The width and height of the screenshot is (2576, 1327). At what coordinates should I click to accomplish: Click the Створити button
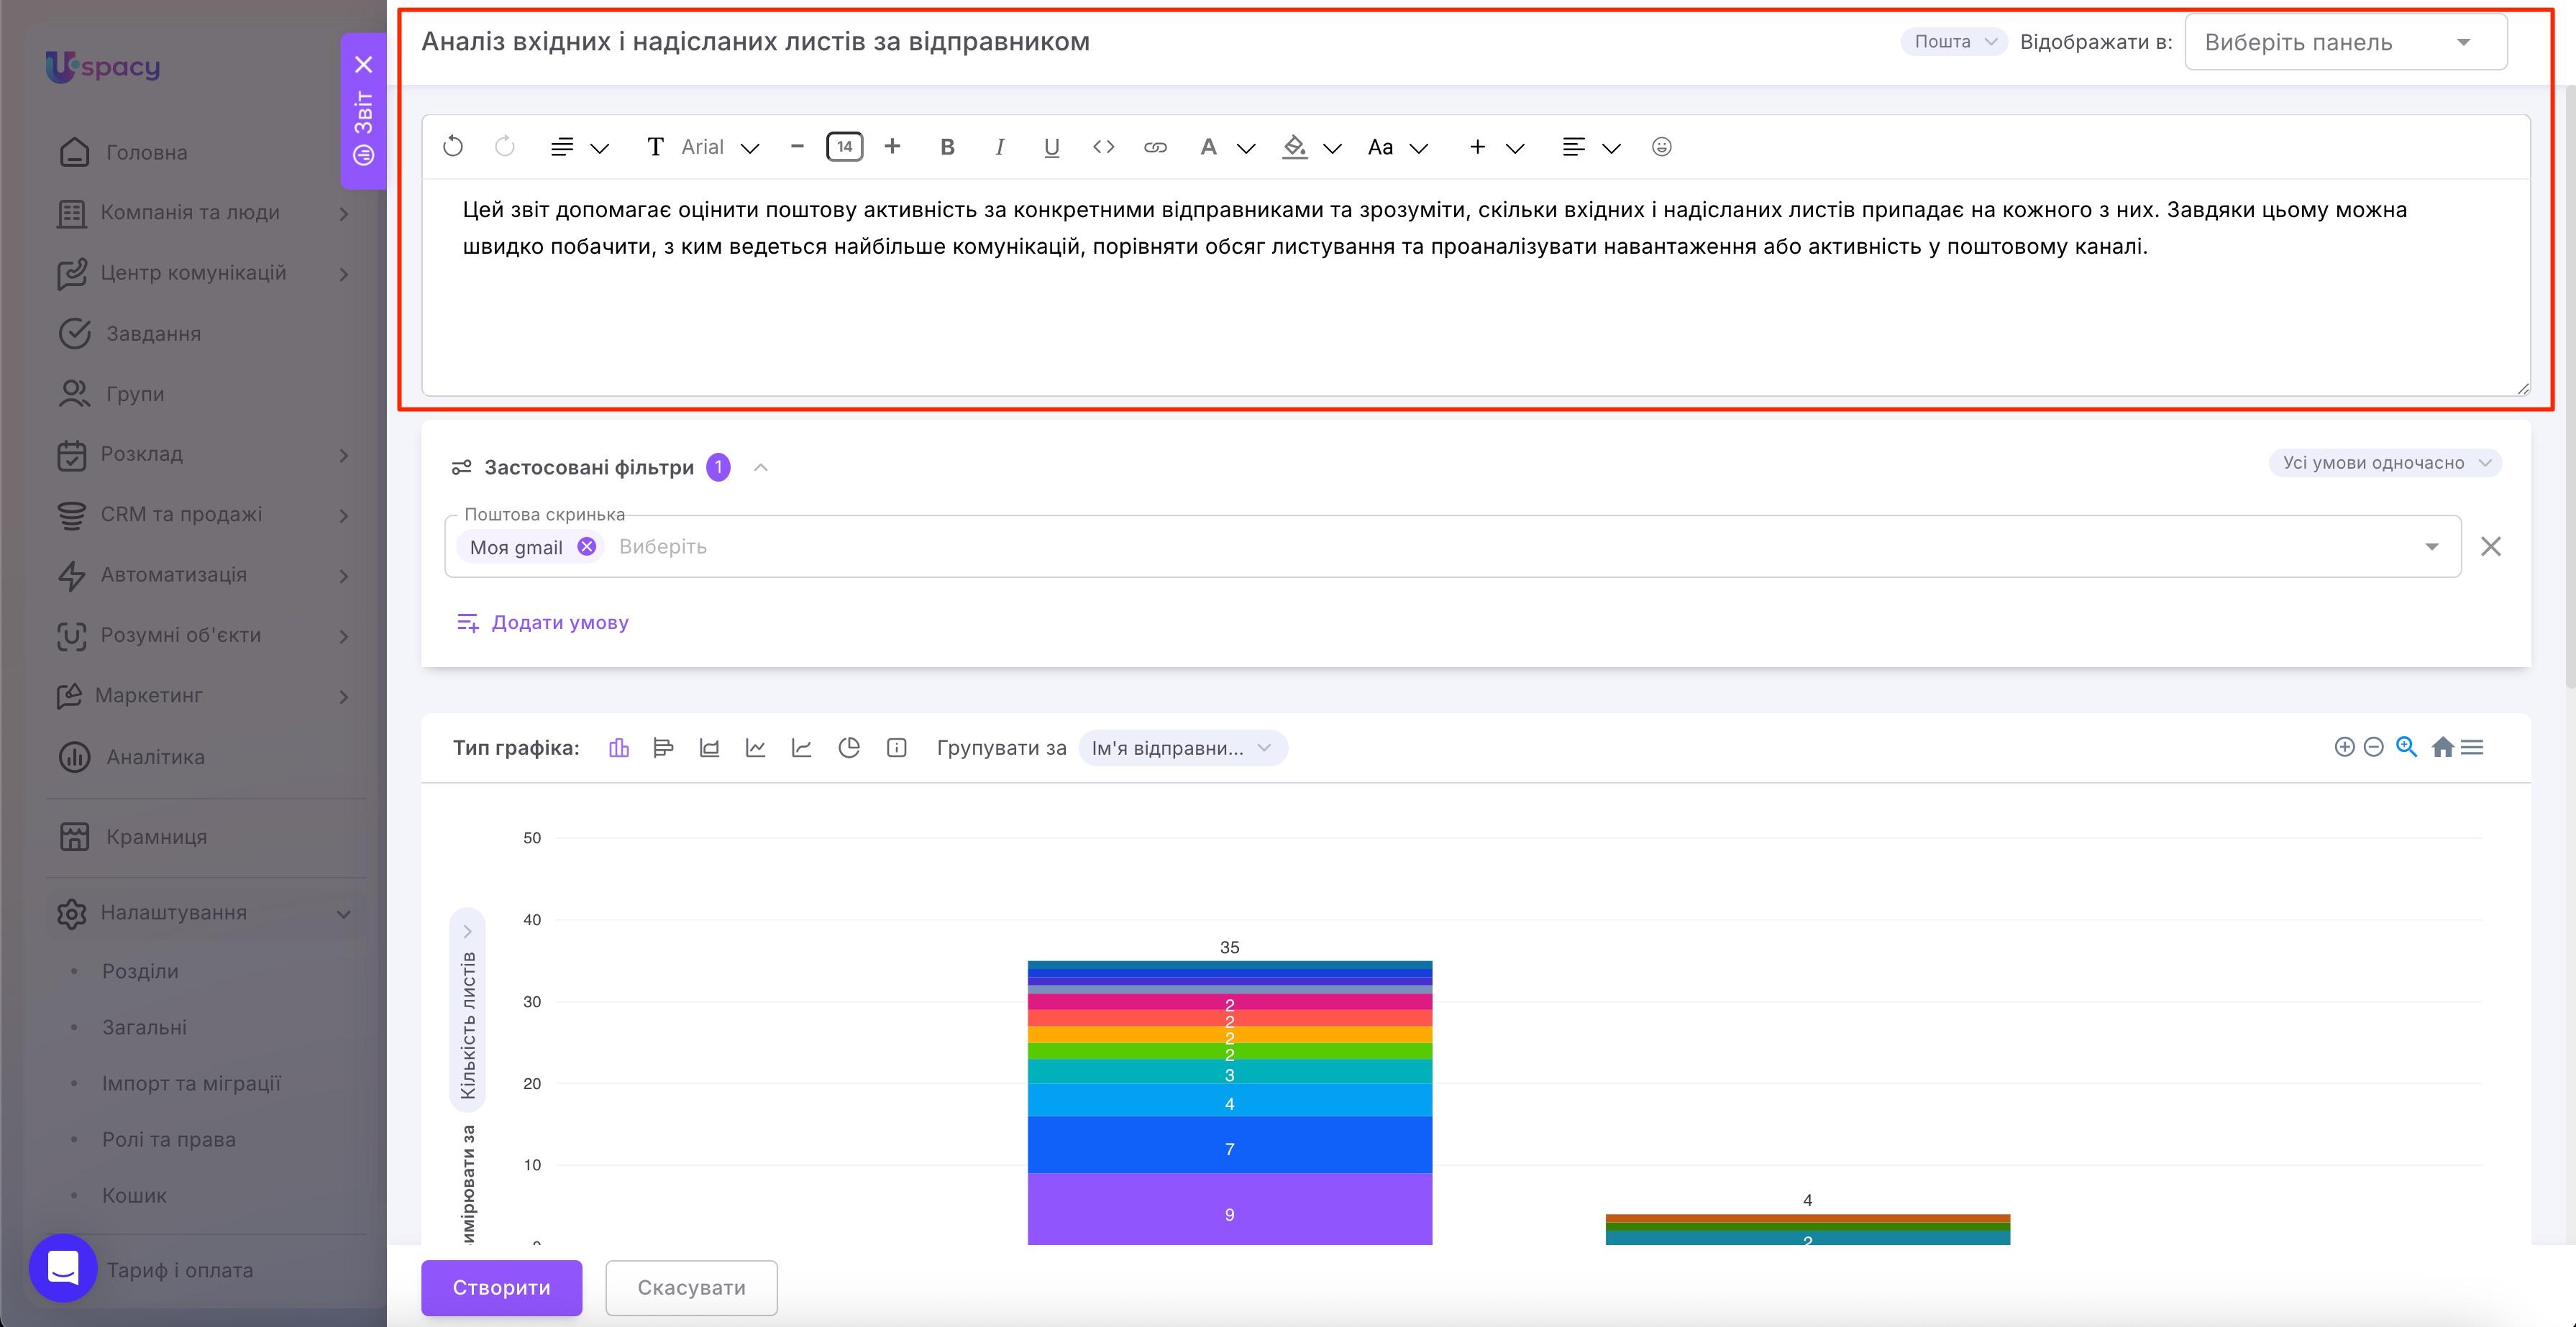coord(501,1287)
